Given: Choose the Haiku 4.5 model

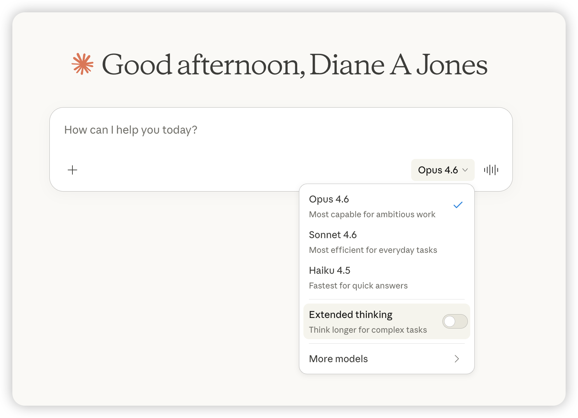Looking at the screenshot, I should click(330, 270).
